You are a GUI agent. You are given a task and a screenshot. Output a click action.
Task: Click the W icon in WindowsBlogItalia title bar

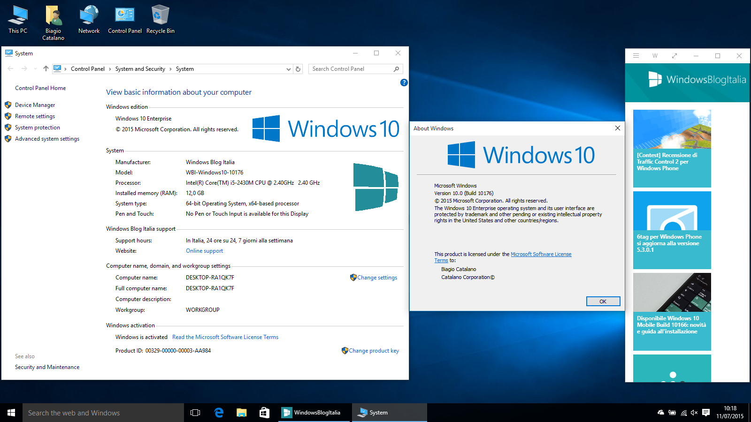655,56
